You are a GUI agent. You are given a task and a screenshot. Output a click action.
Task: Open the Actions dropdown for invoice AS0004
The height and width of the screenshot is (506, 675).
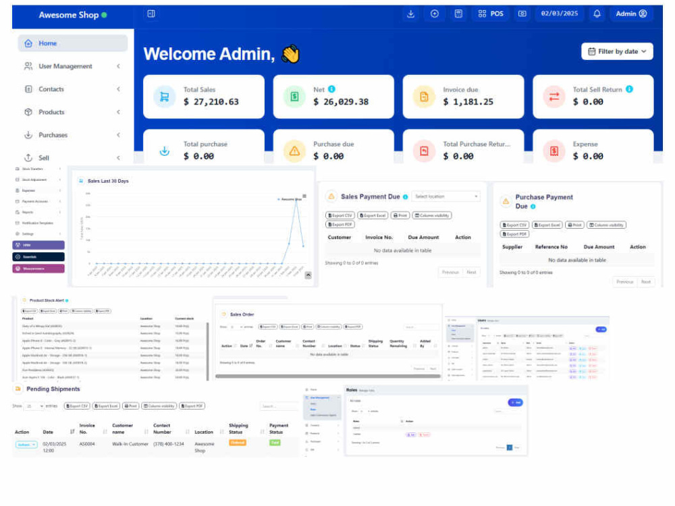point(26,445)
